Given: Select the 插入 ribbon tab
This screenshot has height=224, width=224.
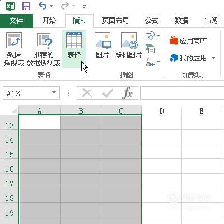Looking at the screenshot, I should pyautogui.click(x=79, y=21).
